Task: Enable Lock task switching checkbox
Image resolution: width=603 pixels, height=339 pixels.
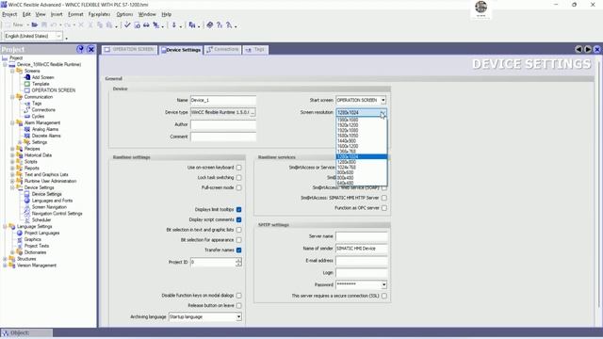Action: click(238, 178)
